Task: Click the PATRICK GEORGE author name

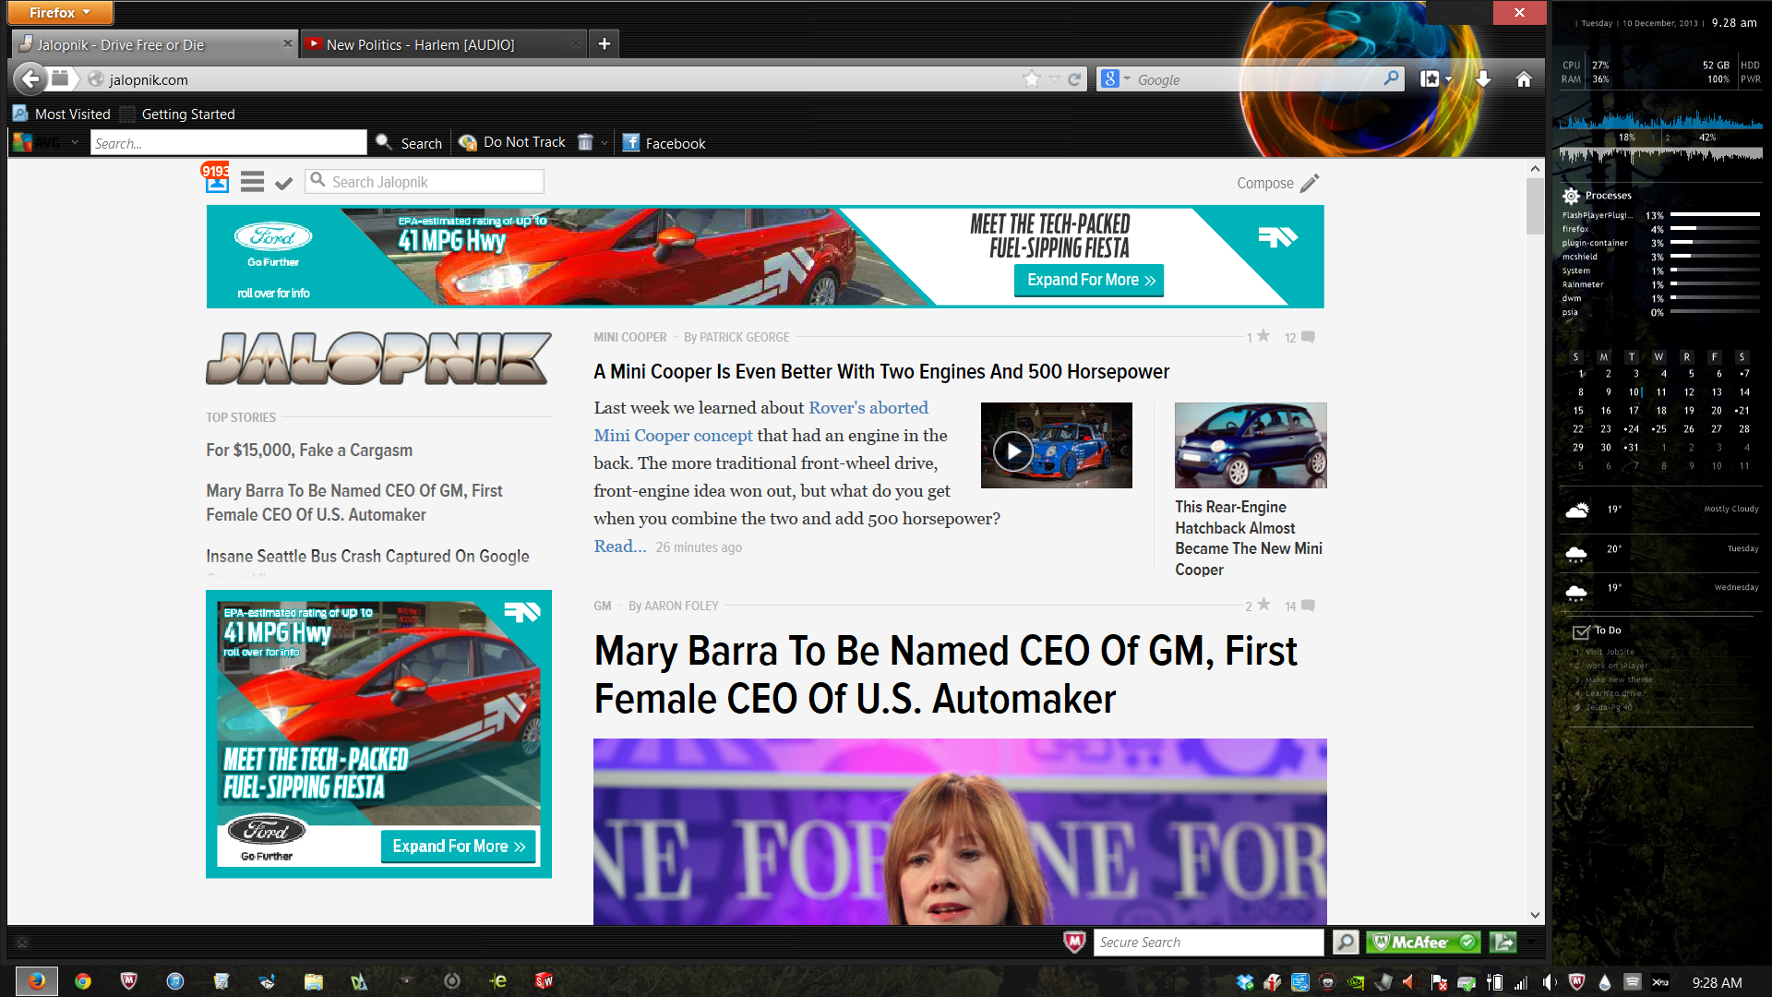Action: [744, 337]
